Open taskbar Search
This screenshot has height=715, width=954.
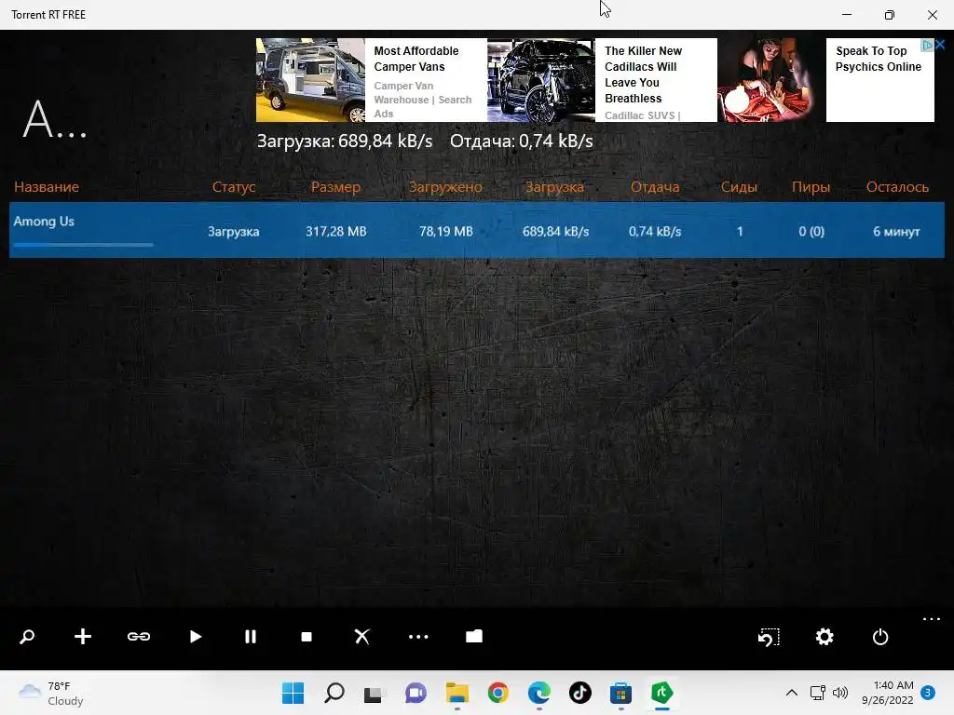[x=334, y=693]
